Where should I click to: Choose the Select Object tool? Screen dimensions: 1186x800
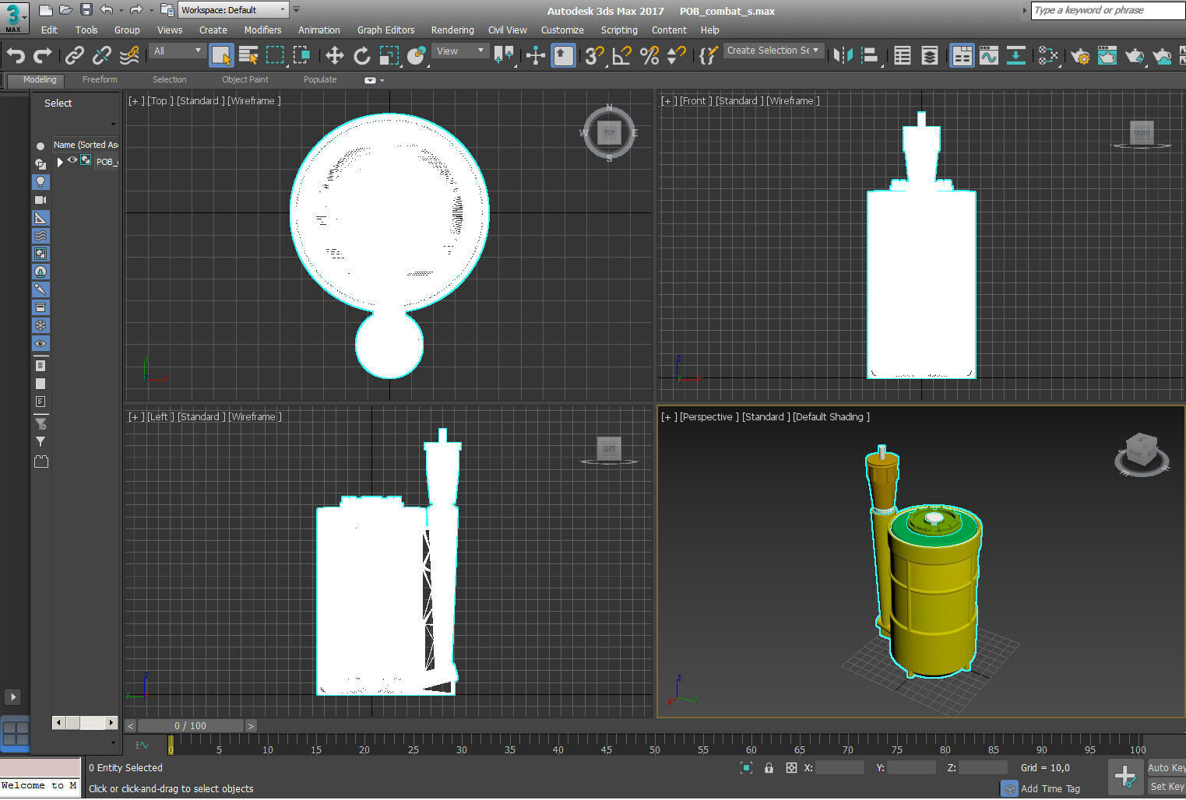point(221,55)
